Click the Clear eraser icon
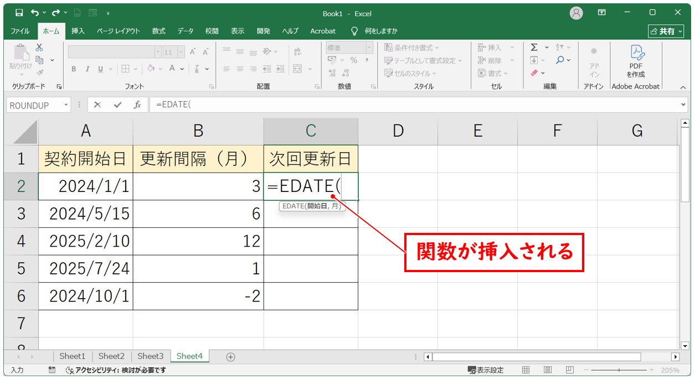This screenshot has width=695, height=380. tap(534, 72)
